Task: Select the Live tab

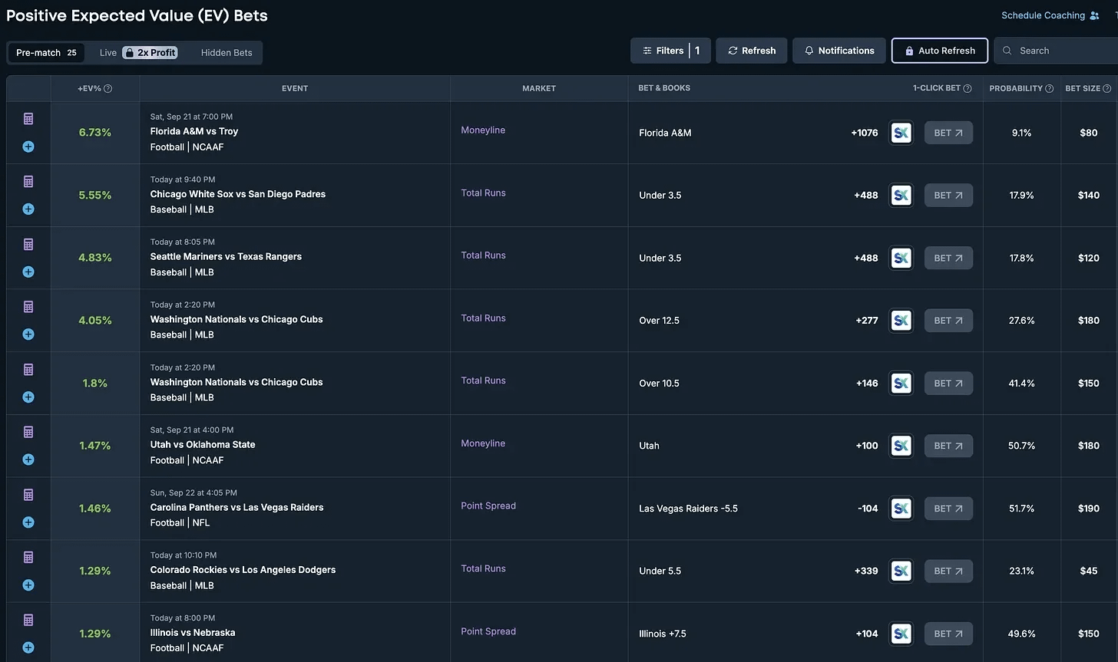Action: click(107, 52)
